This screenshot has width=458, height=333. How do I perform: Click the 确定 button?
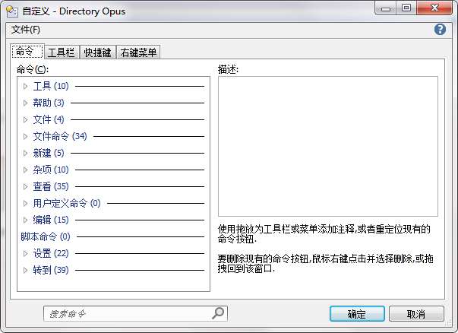[357, 314]
